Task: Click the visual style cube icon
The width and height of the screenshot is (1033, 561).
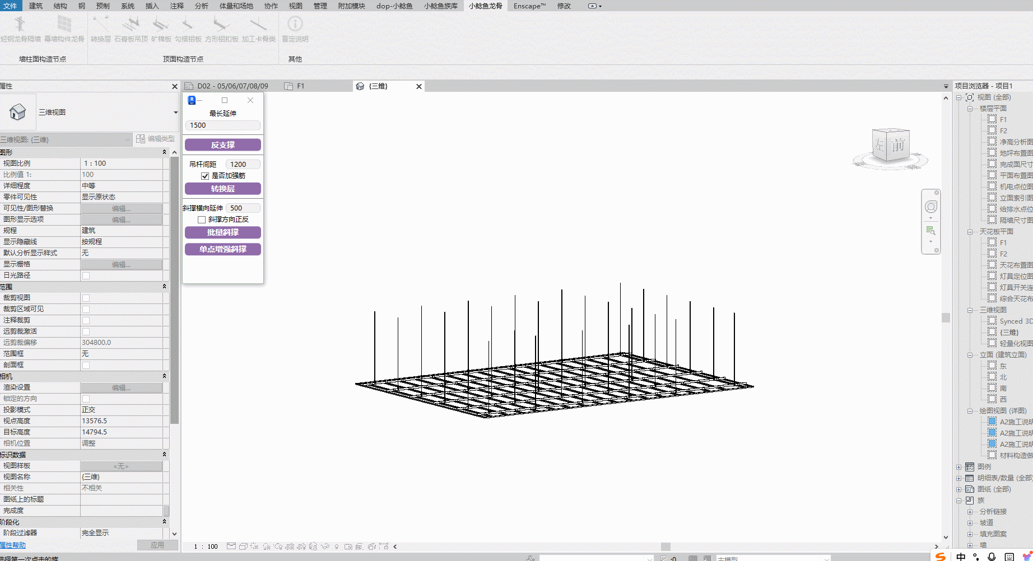Action: [x=243, y=546]
